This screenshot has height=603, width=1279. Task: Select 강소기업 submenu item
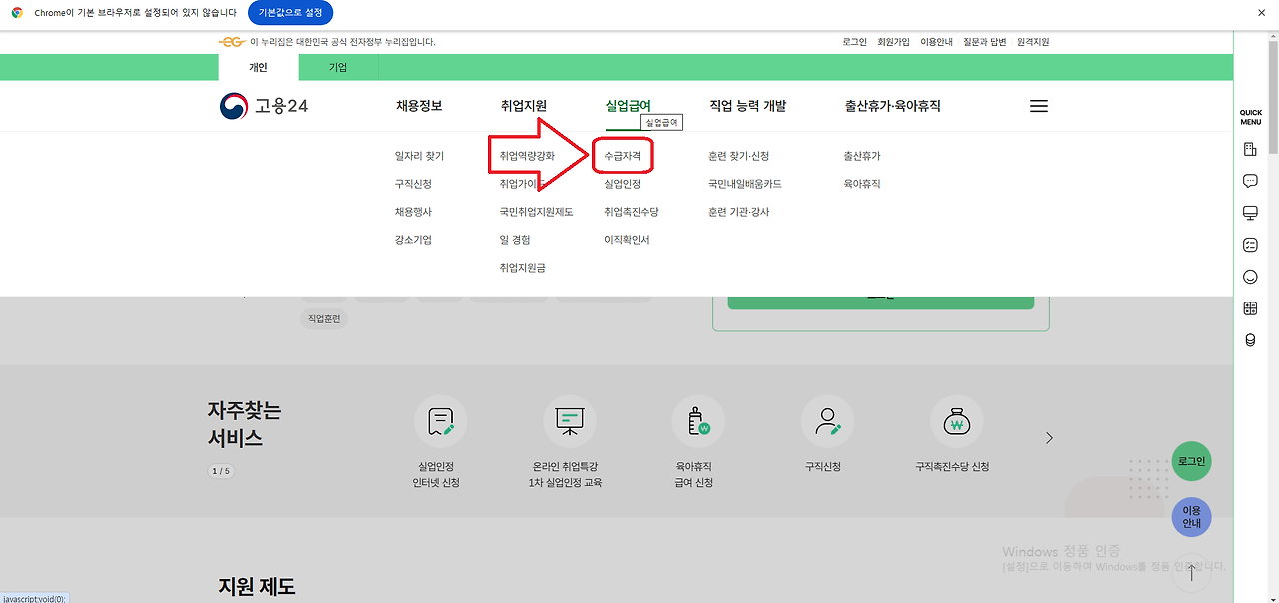pyautogui.click(x=413, y=240)
